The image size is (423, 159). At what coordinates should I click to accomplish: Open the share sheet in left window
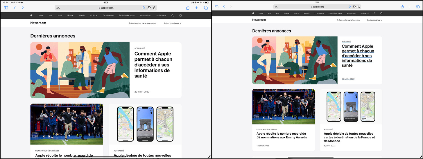(x=188, y=8)
